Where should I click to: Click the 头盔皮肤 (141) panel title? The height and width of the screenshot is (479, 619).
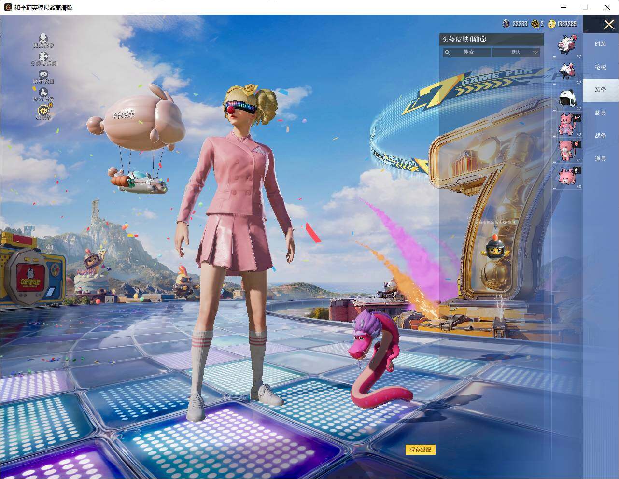tap(460, 39)
